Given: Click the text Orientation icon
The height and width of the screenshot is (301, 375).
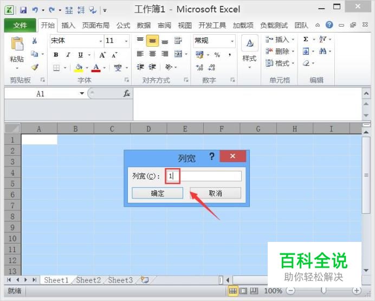Looking at the screenshot, I should [x=169, y=67].
